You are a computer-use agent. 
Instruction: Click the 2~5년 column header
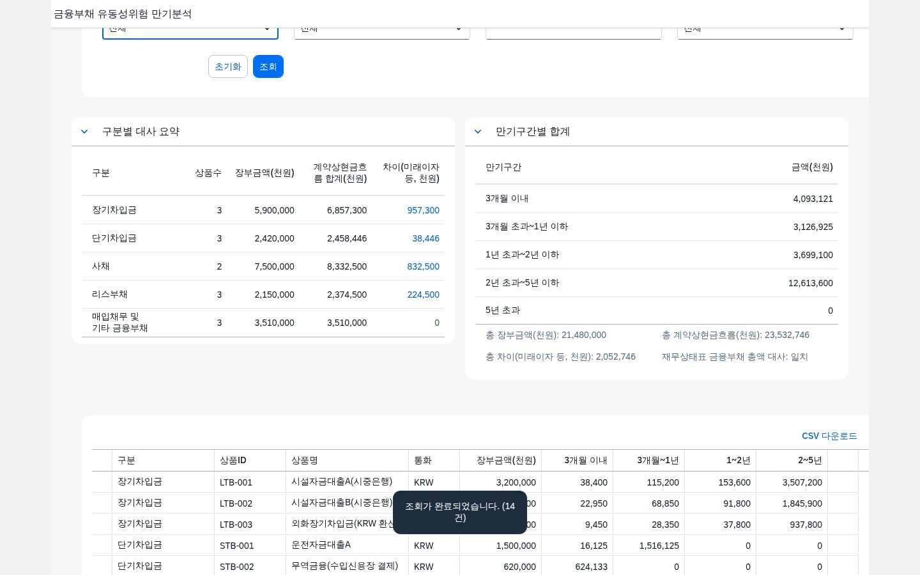[x=792, y=460]
